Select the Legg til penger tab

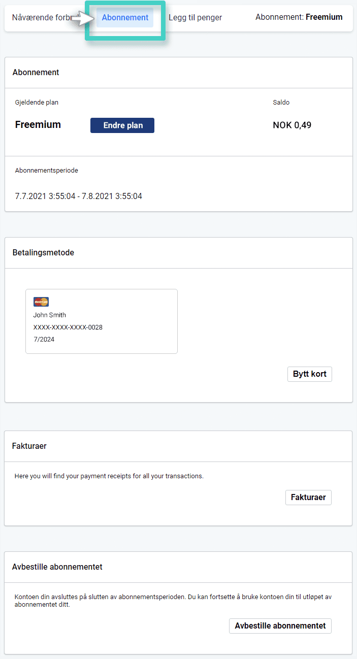pyautogui.click(x=195, y=17)
